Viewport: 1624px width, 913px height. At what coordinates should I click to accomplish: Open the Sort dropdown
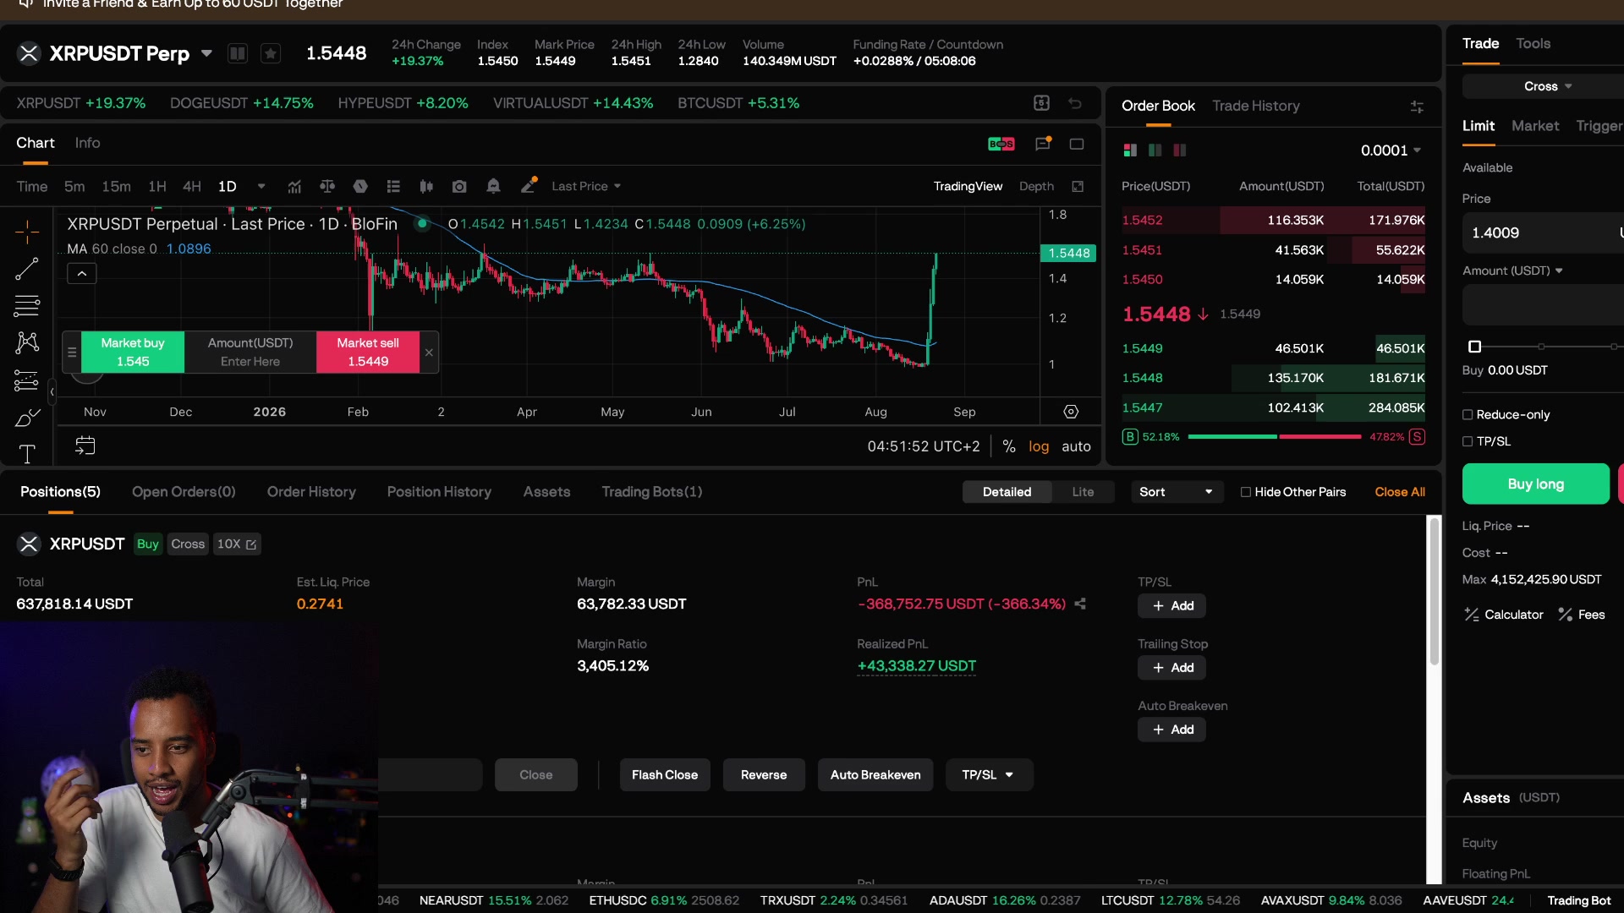click(1177, 492)
